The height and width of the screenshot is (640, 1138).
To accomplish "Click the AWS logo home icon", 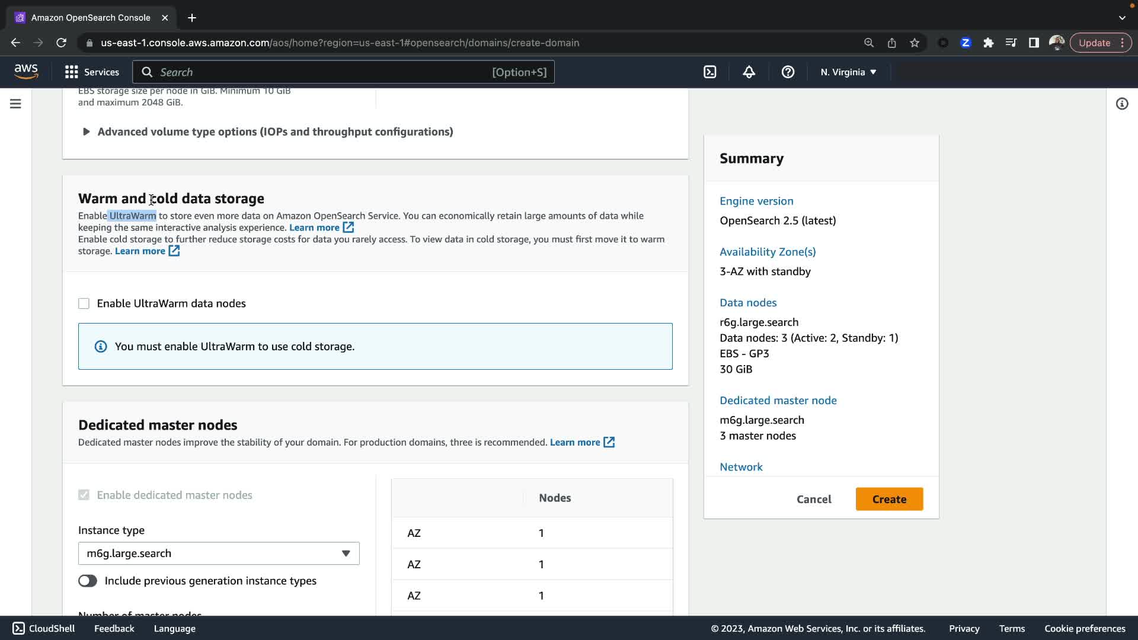I will tap(26, 72).
